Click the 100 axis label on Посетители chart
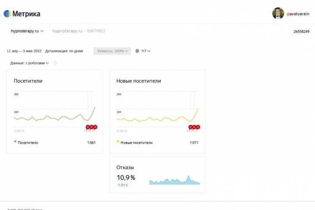The height and width of the screenshot is (210, 315). tap(16, 112)
